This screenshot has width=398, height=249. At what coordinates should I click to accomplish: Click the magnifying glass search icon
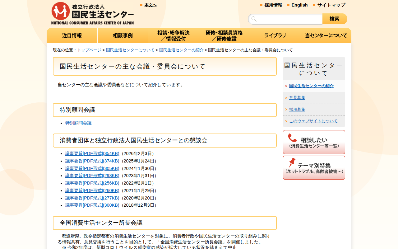254,19
